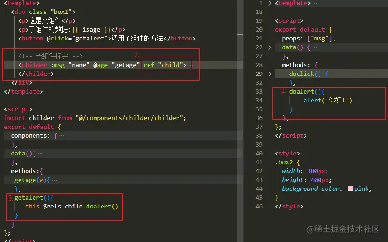Click the closing </style> tag on line 46
Screen dimensions: 388x242
(x=289, y=207)
